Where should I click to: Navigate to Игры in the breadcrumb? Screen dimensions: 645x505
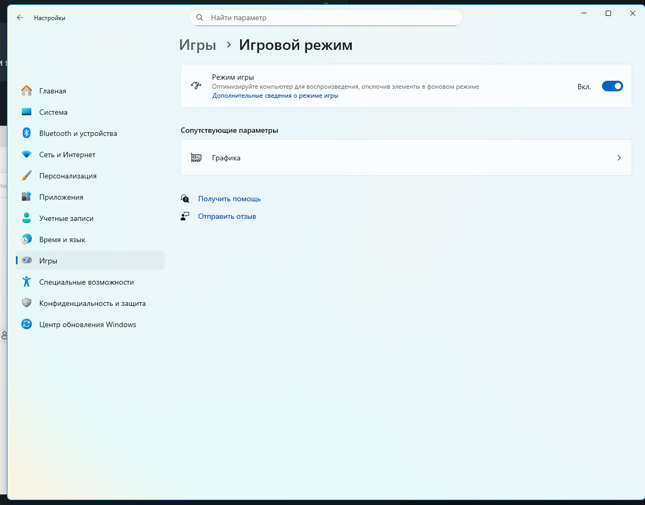[x=197, y=45]
